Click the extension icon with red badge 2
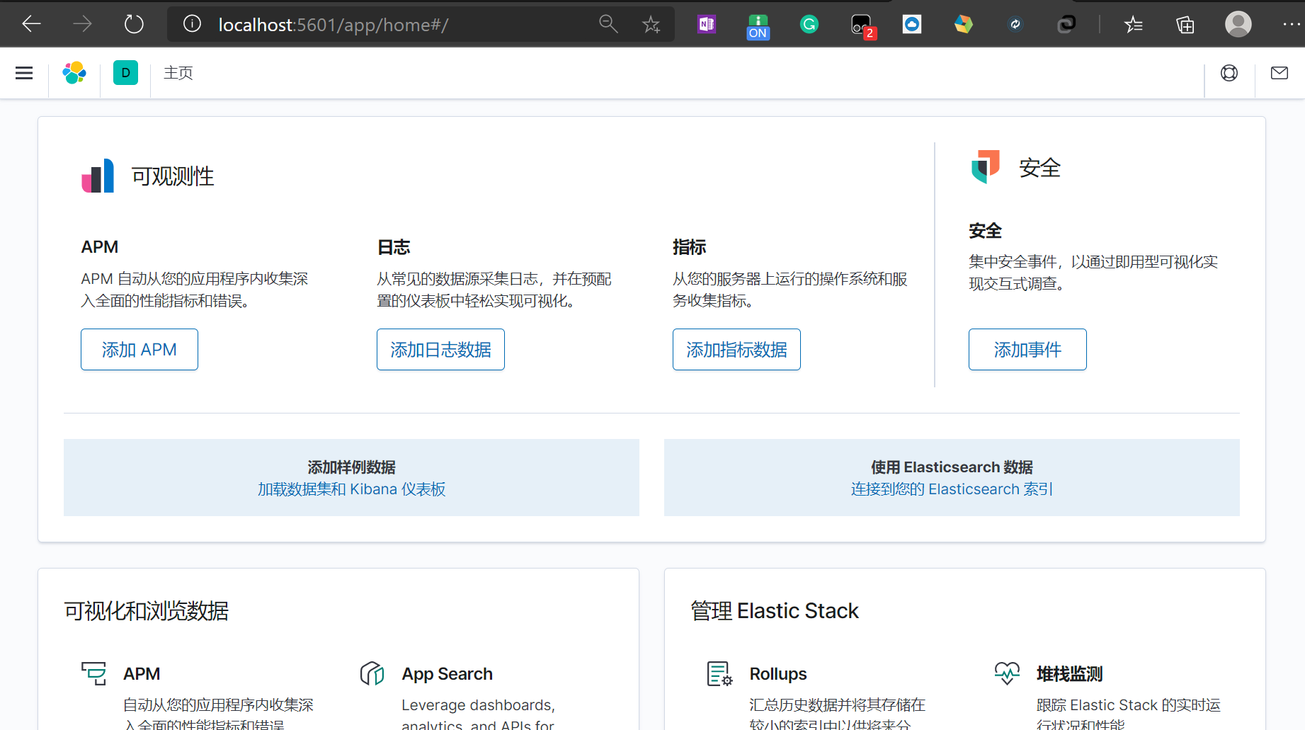This screenshot has height=730, width=1305. (863, 26)
